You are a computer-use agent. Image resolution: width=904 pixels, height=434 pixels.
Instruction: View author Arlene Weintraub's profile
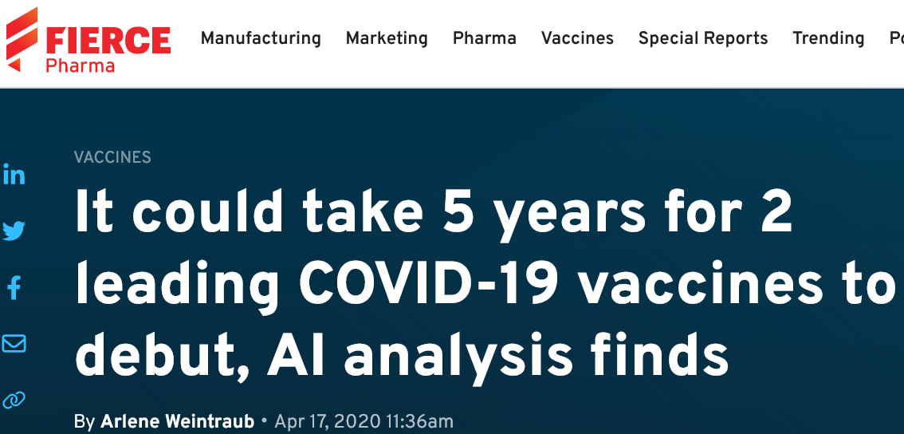[177, 421]
